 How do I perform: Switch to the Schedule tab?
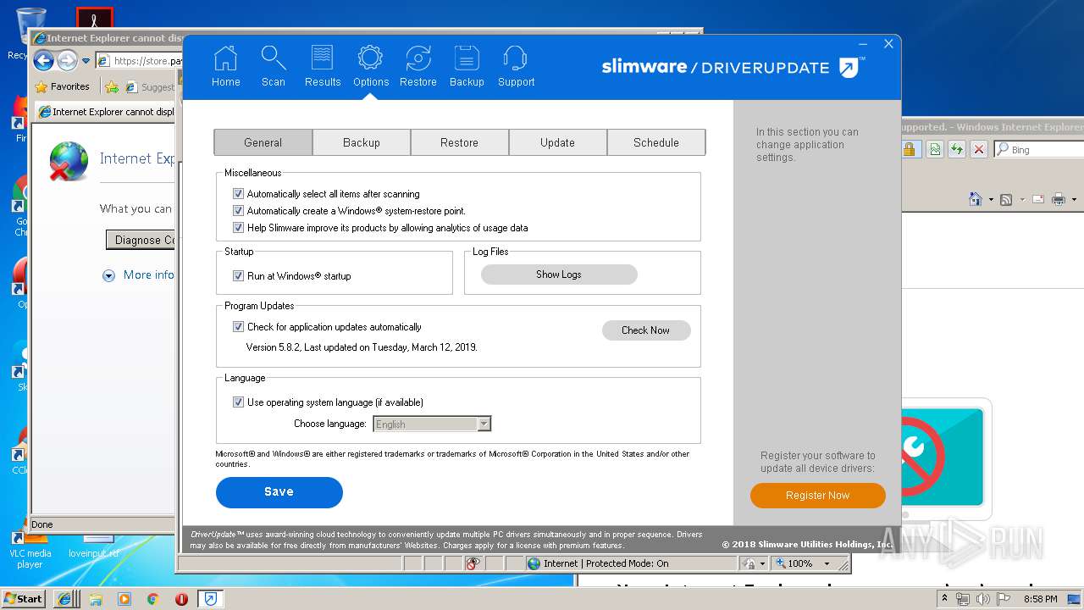[656, 142]
